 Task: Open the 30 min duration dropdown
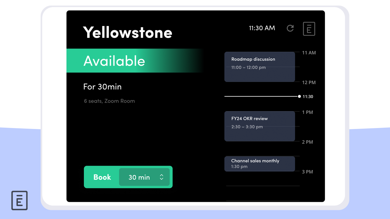[144, 177]
